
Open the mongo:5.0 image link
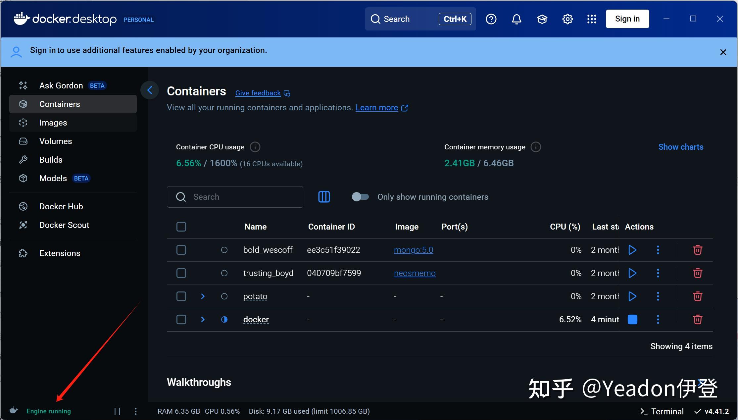413,250
